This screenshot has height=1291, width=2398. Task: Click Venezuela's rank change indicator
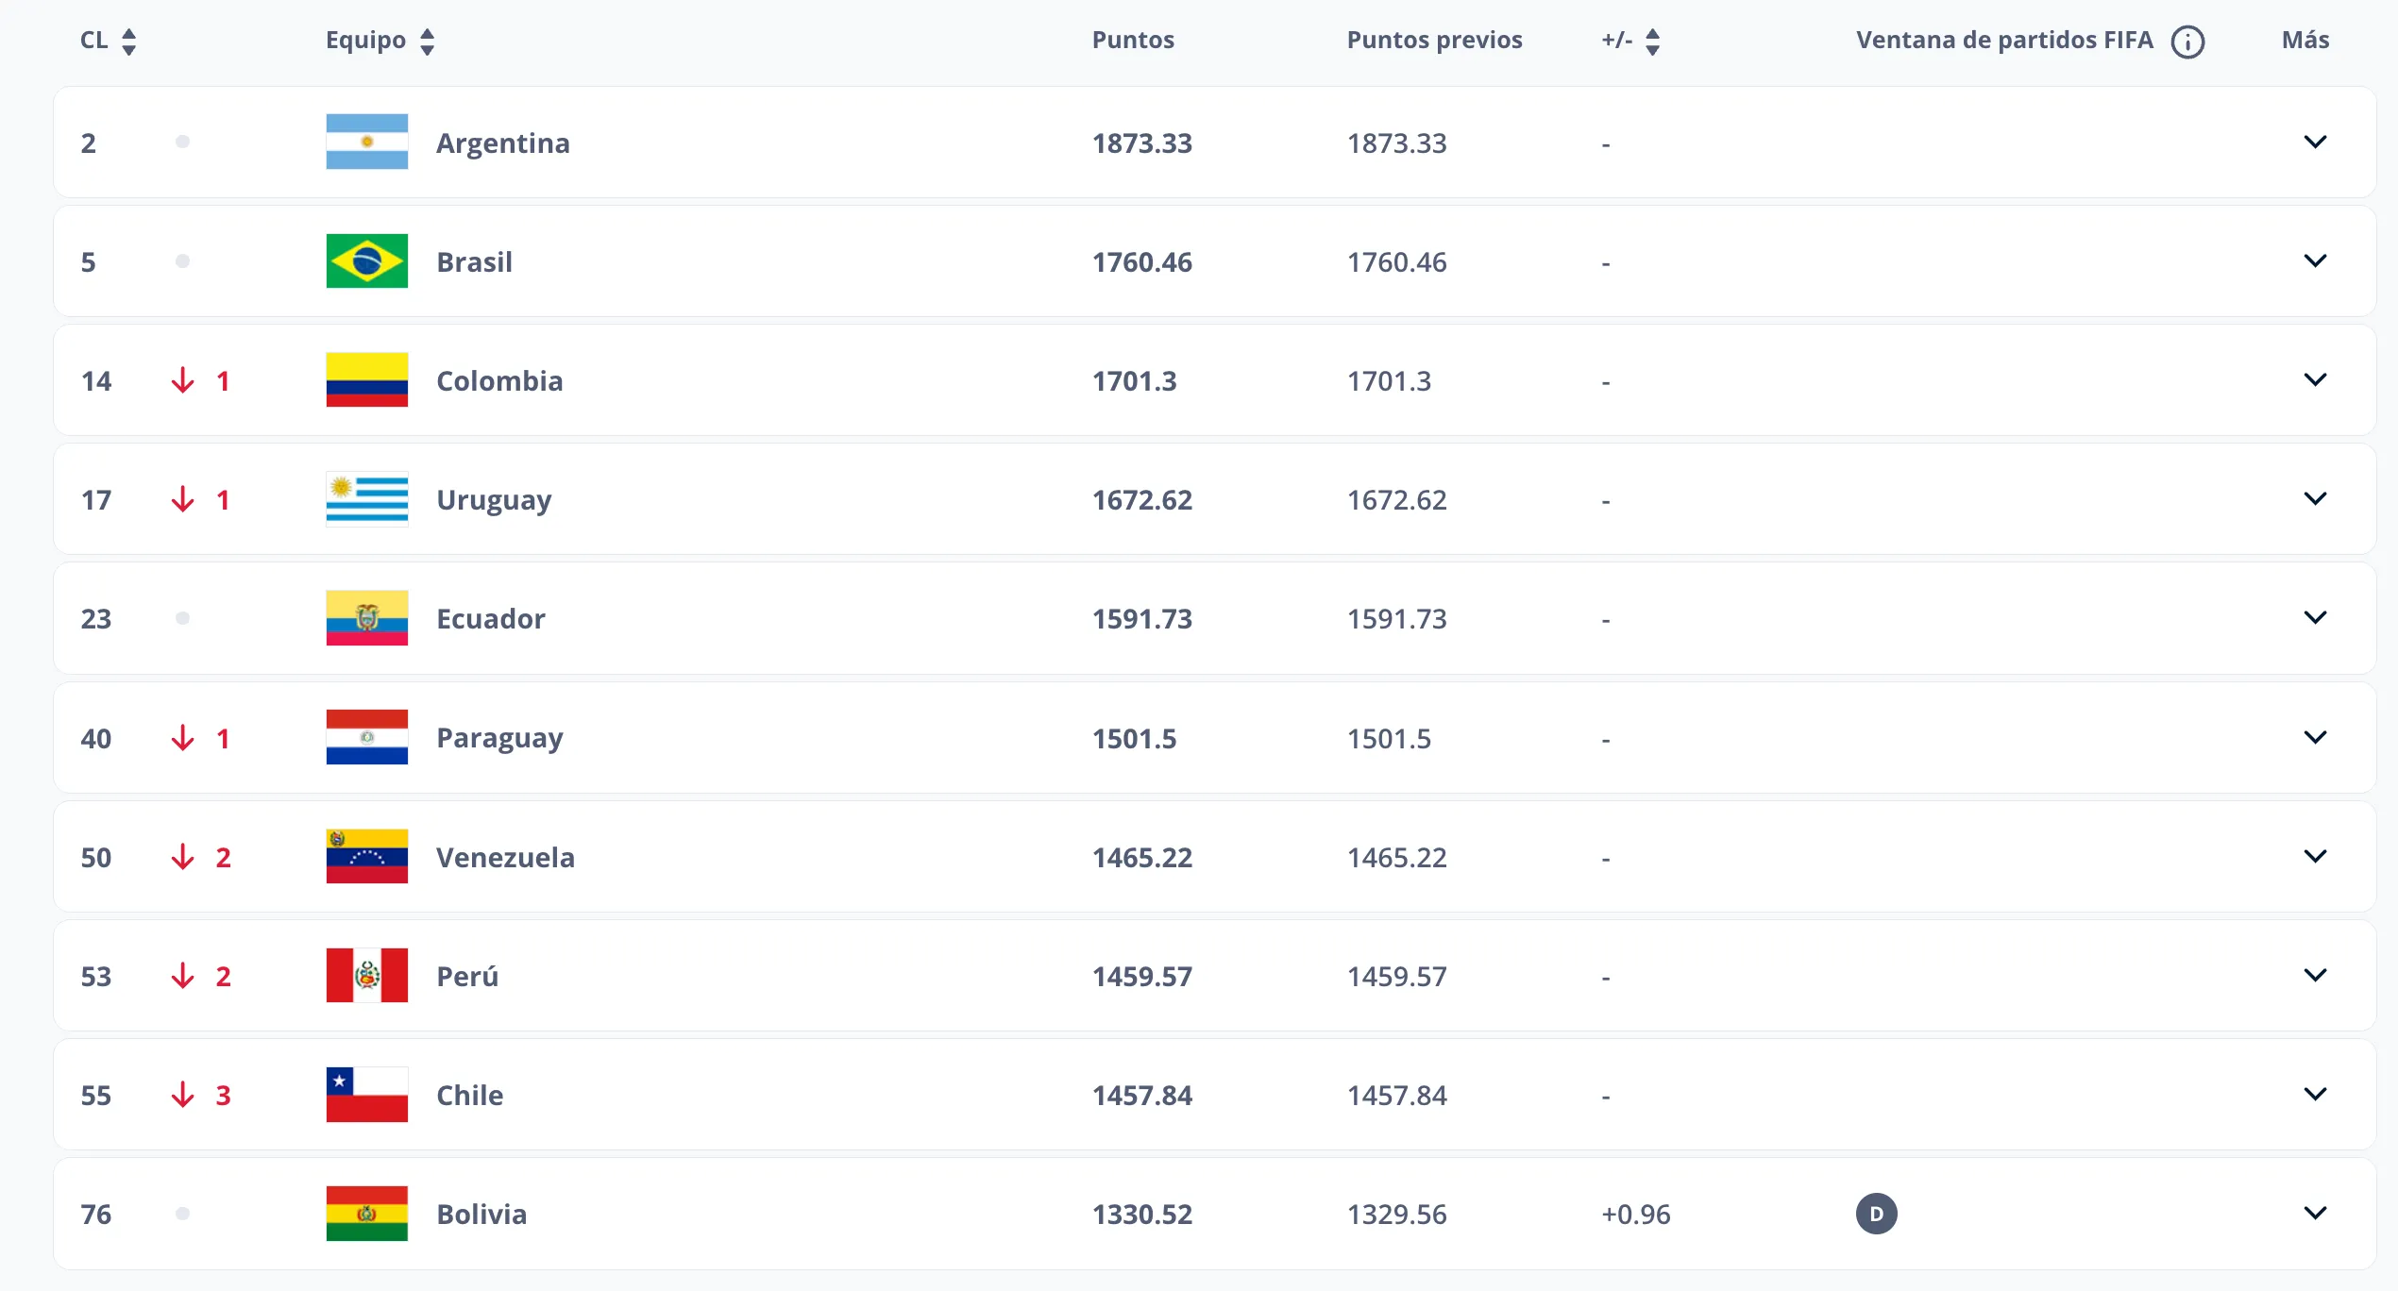pos(200,858)
